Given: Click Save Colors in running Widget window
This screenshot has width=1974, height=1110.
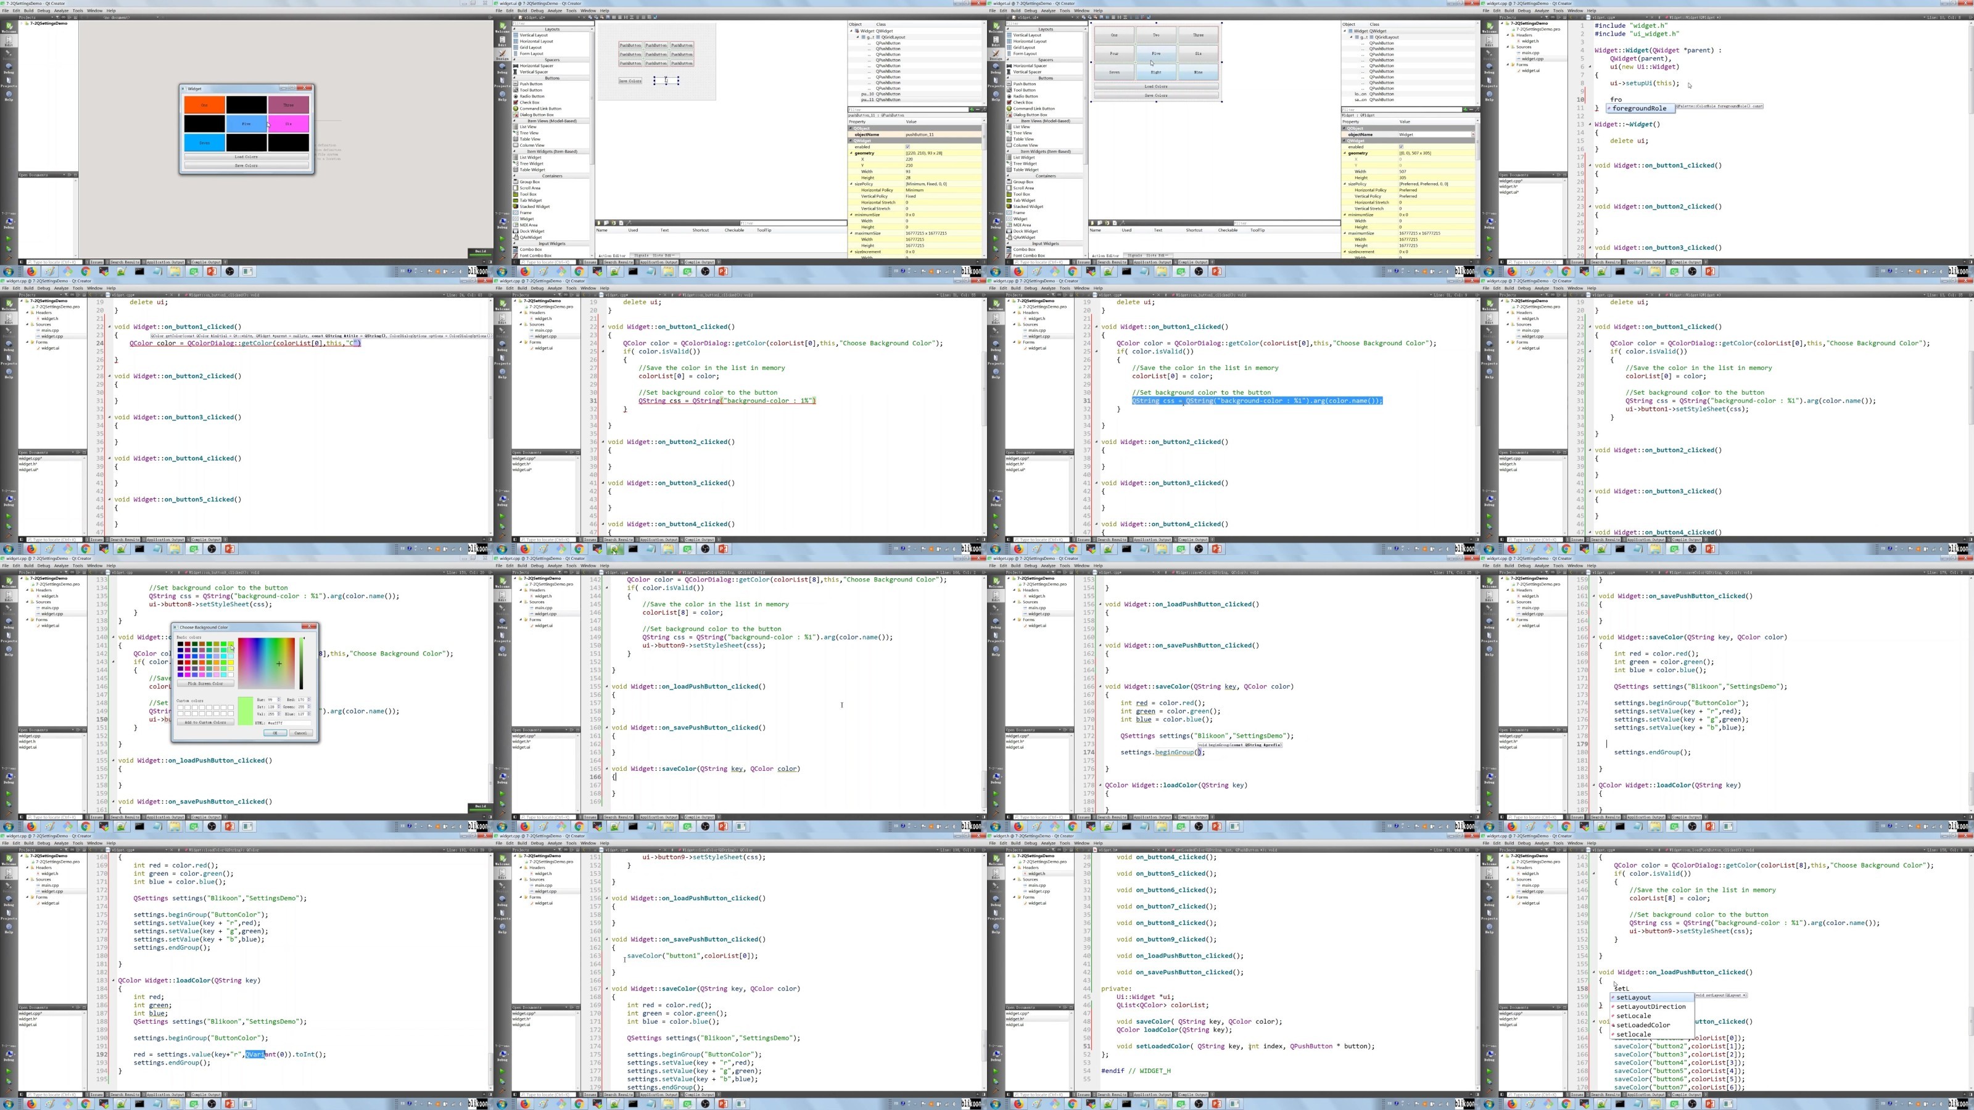Looking at the screenshot, I should click(246, 165).
